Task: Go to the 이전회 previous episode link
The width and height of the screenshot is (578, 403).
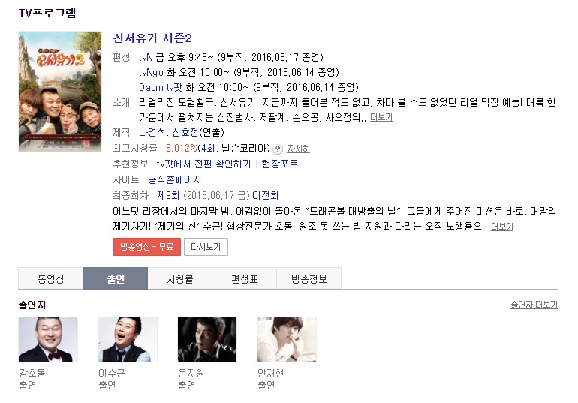Action: point(266,195)
